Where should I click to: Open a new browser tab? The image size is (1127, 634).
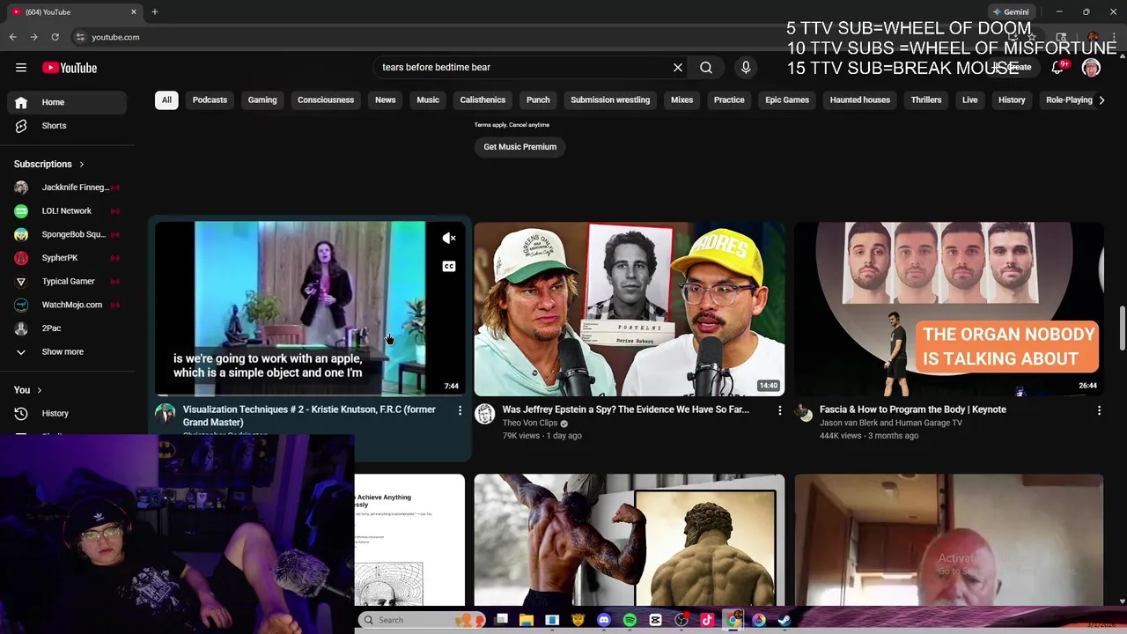[155, 11]
